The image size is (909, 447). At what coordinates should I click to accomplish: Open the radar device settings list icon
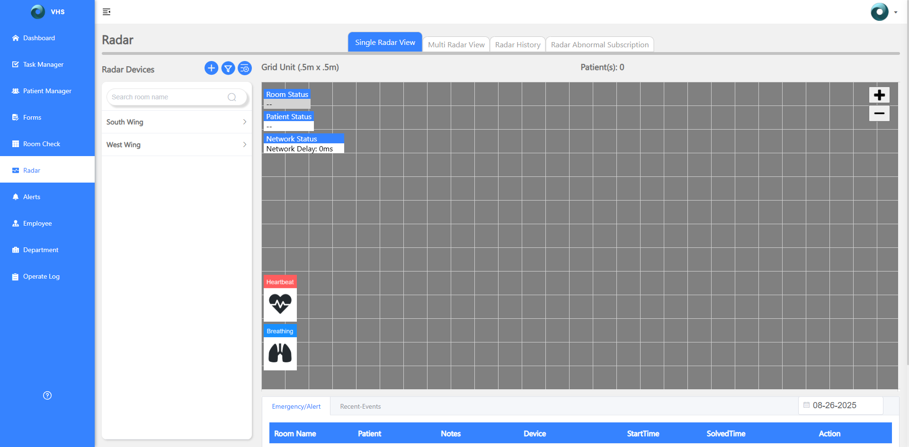coord(245,69)
